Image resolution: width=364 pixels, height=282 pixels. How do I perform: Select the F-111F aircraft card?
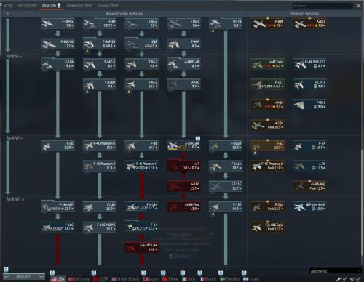point(226,186)
